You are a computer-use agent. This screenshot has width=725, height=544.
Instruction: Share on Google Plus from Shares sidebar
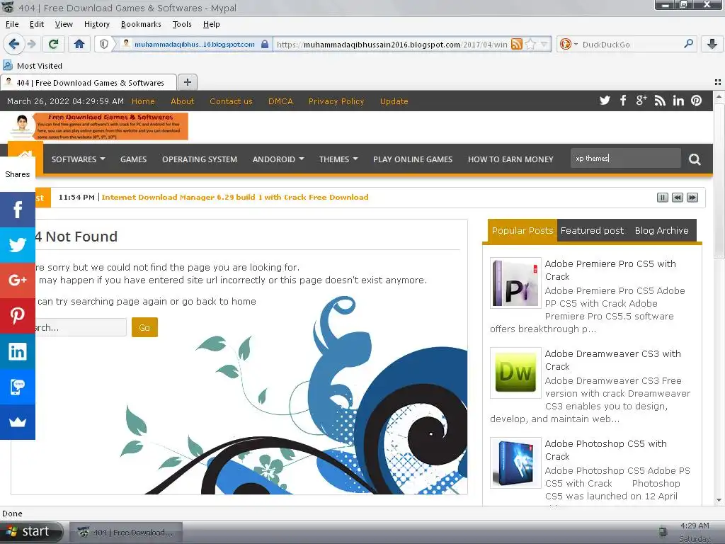(18, 280)
